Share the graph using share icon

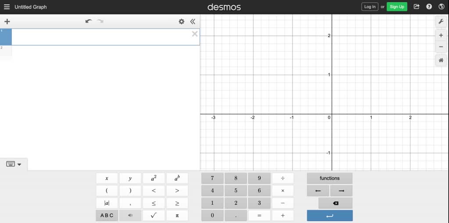pyautogui.click(x=417, y=7)
